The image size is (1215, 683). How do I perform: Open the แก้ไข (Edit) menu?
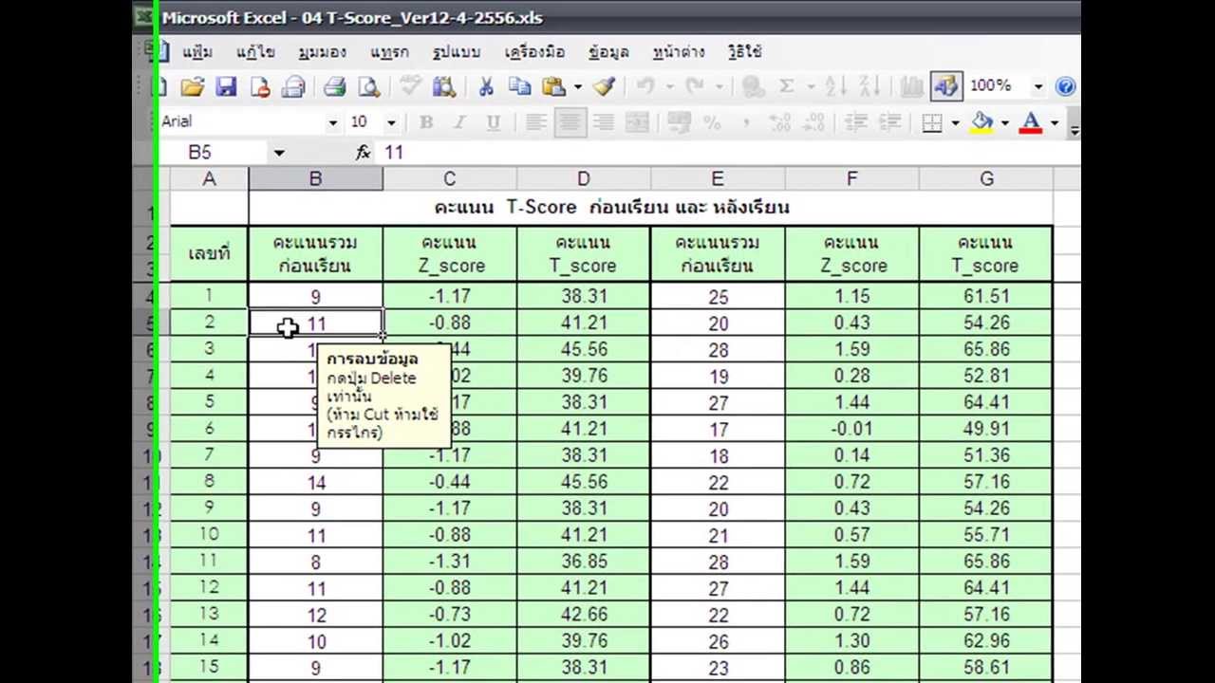(255, 52)
